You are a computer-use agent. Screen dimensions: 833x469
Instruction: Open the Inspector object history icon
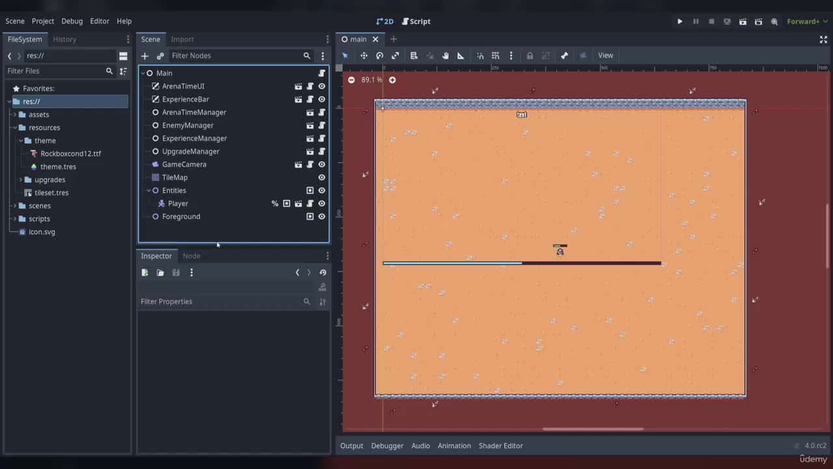point(323,272)
